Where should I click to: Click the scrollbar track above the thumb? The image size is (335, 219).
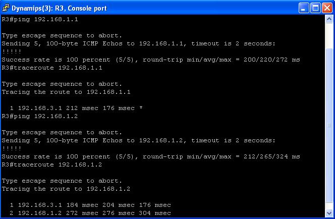[x=329, y=36]
